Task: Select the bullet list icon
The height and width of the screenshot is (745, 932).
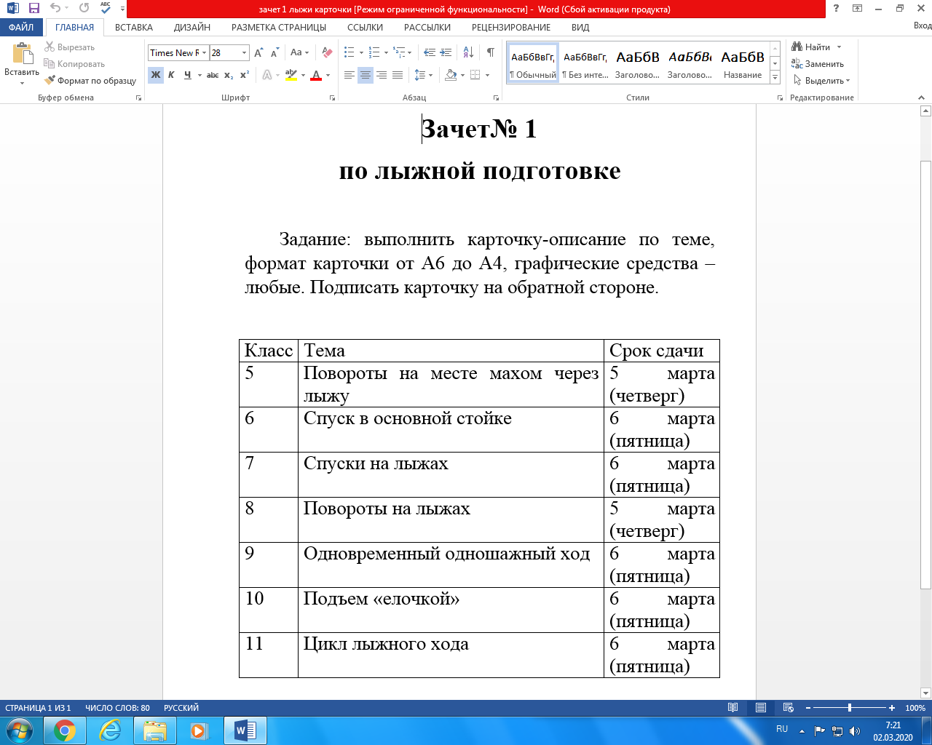Action: tap(349, 52)
